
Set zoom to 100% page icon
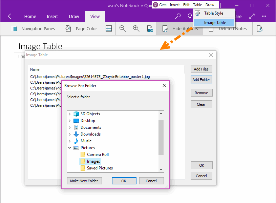pyautogui.click(x=149, y=29)
